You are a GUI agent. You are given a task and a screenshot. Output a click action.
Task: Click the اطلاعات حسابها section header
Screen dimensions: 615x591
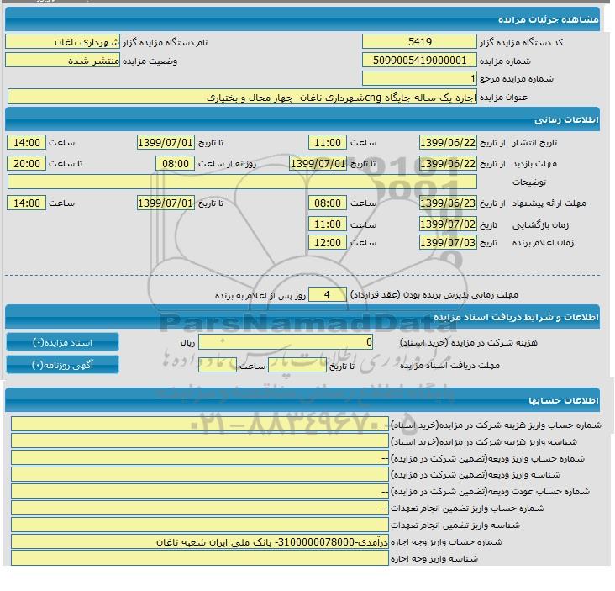click(x=302, y=400)
